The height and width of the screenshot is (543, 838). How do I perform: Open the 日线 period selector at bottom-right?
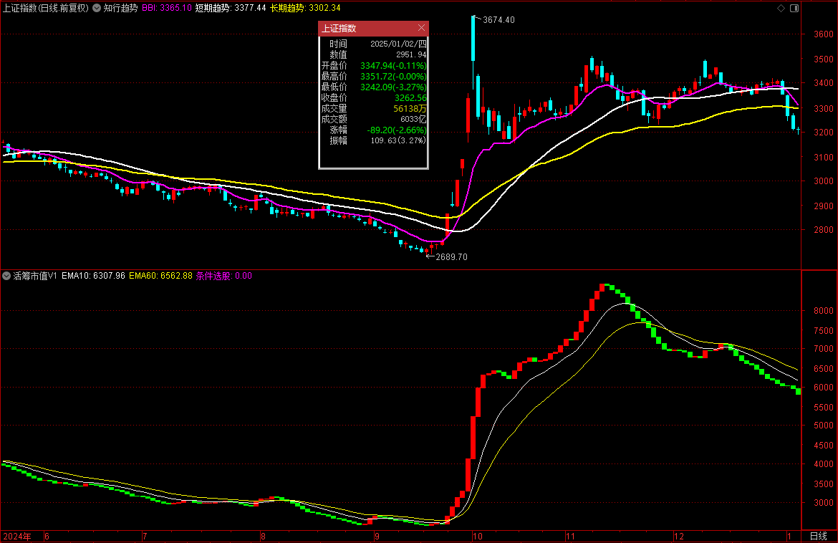pos(817,536)
